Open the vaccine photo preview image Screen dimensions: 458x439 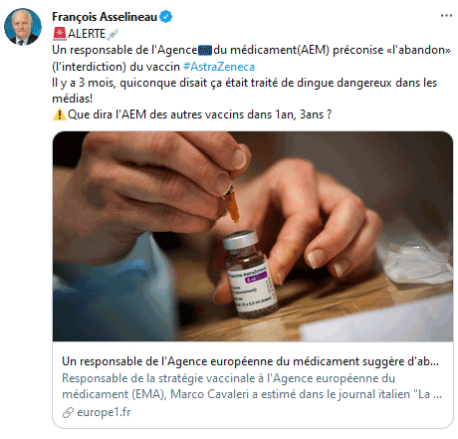pos(253,237)
